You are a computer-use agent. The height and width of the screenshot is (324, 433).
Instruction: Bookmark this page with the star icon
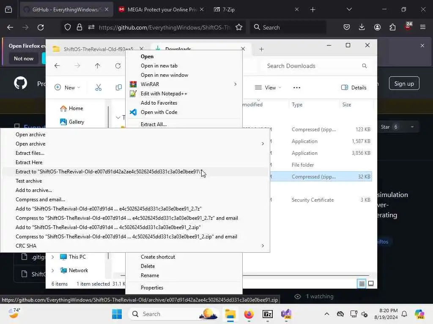coord(239,27)
